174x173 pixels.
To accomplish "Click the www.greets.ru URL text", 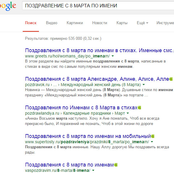I will point(67,56).
